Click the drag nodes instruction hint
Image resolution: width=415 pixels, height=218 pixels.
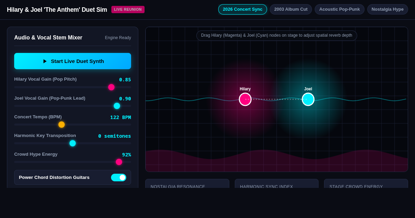tap(277, 35)
